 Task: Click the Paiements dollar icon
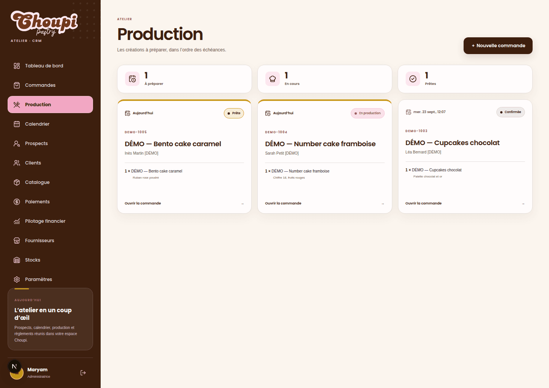(17, 202)
